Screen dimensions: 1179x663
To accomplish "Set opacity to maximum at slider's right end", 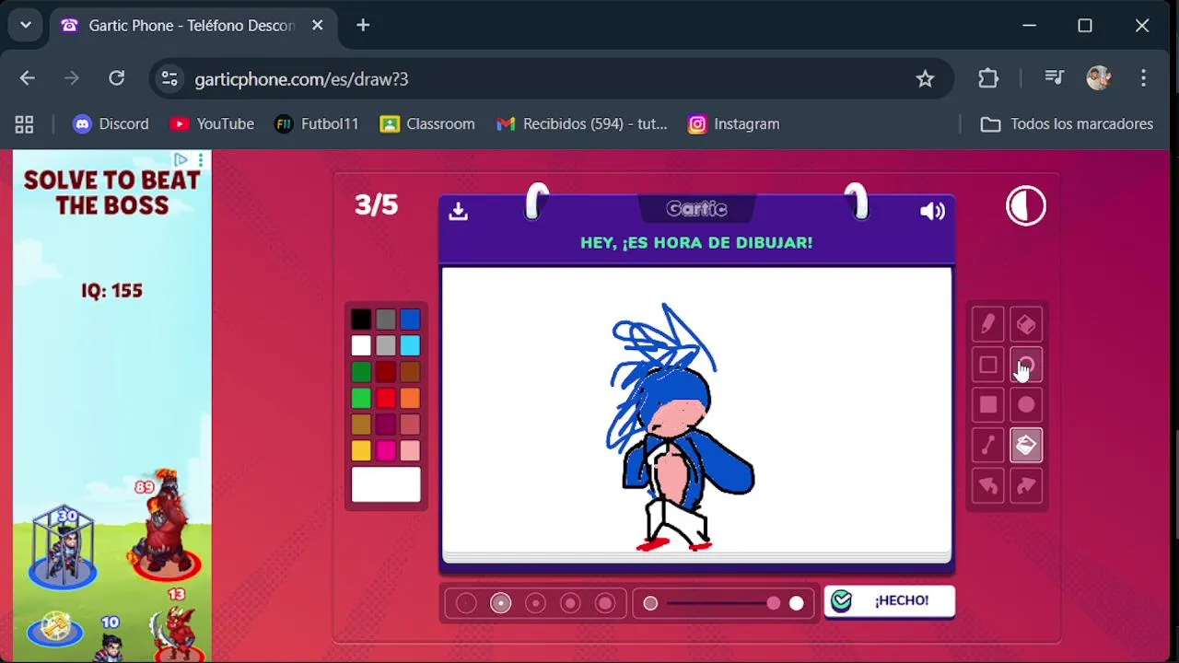I will pyautogui.click(x=797, y=603).
